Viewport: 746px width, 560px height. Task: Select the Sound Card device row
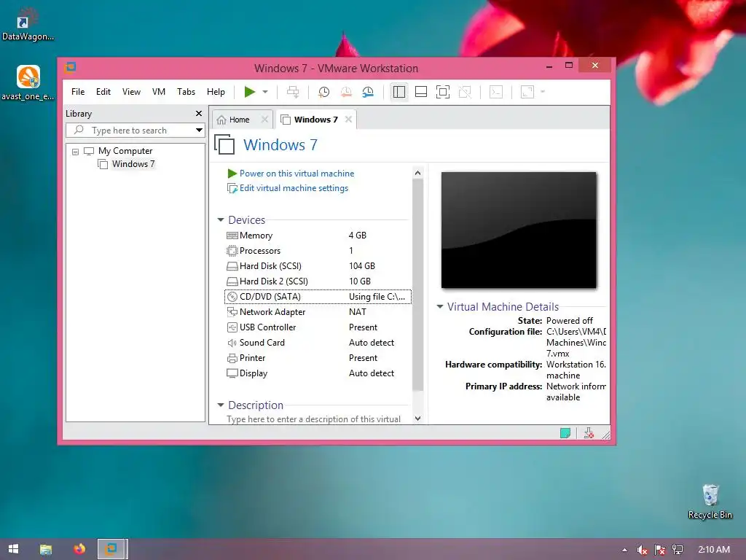(318, 343)
